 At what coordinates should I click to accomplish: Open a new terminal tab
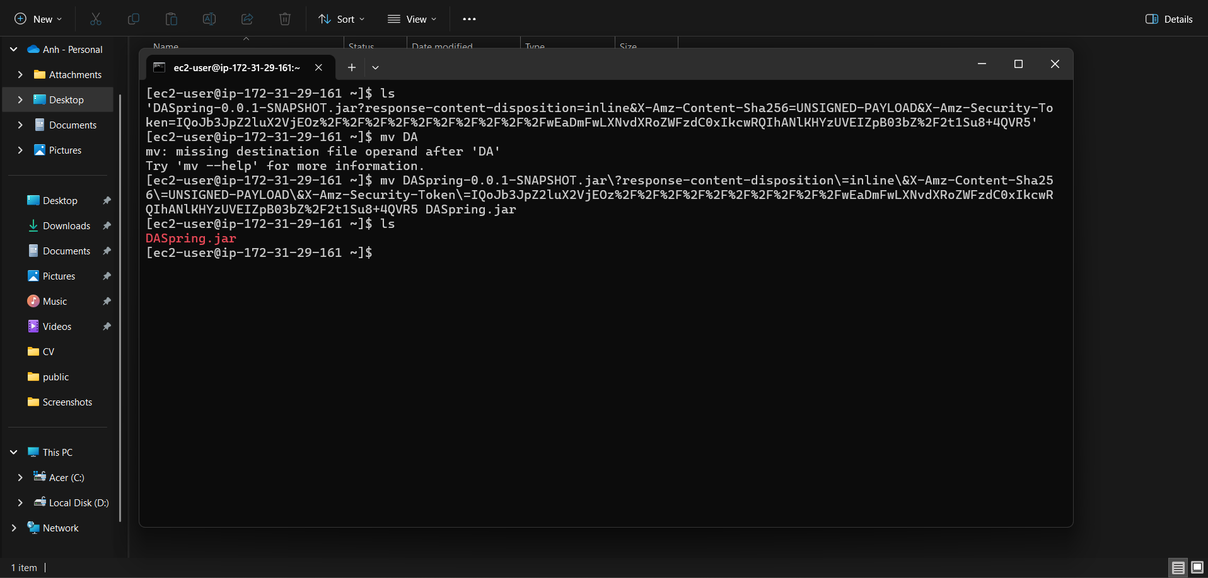coord(352,67)
